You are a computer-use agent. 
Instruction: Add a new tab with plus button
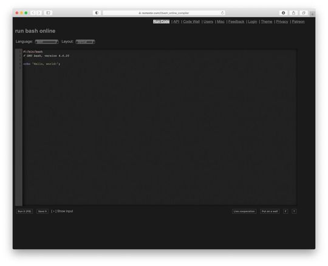[x=312, y=14]
